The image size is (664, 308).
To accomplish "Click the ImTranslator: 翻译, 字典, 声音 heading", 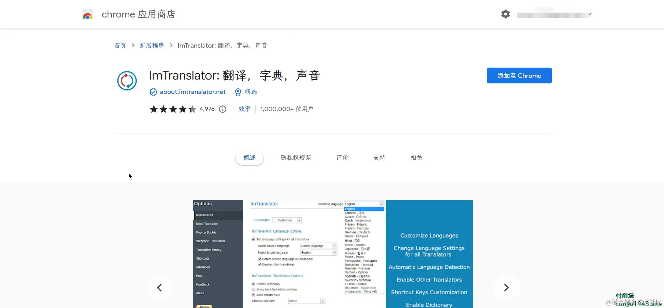I will (234, 75).
